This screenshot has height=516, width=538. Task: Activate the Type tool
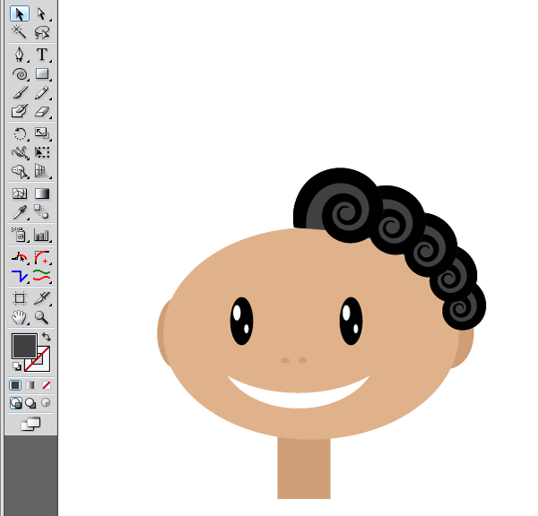click(x=41, y=54)
